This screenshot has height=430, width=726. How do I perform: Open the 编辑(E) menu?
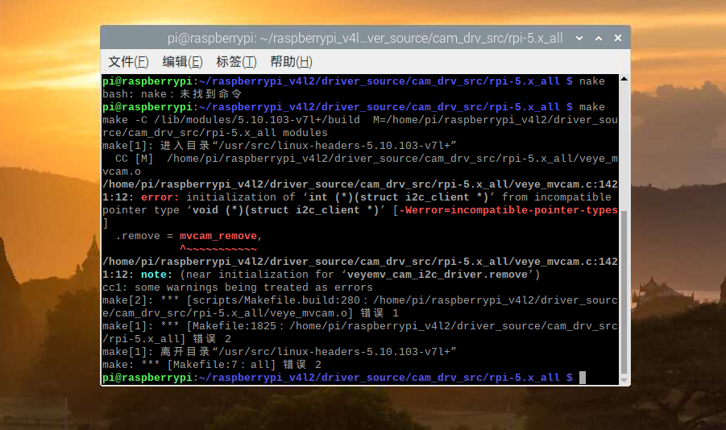pyautogui.click(x=181, y=62)
